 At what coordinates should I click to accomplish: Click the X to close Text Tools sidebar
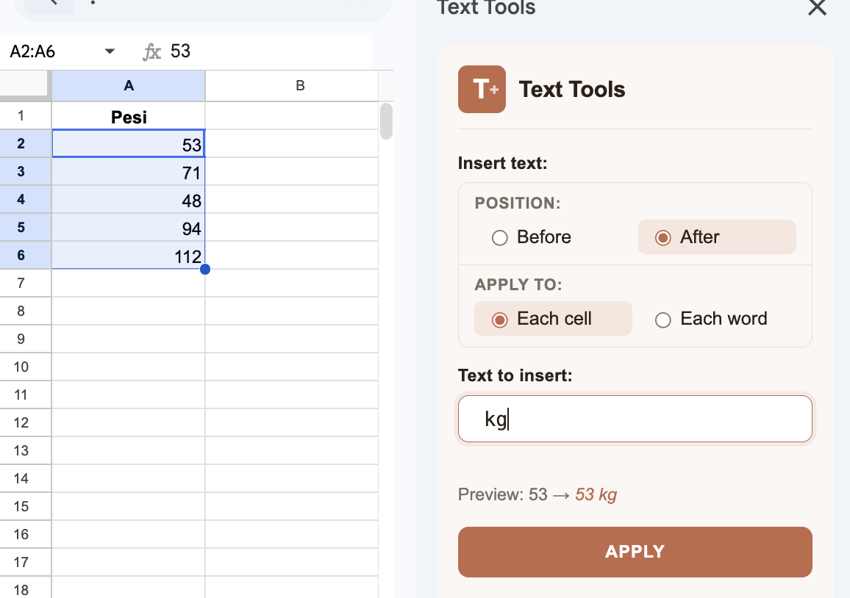(x=816, y=9)
